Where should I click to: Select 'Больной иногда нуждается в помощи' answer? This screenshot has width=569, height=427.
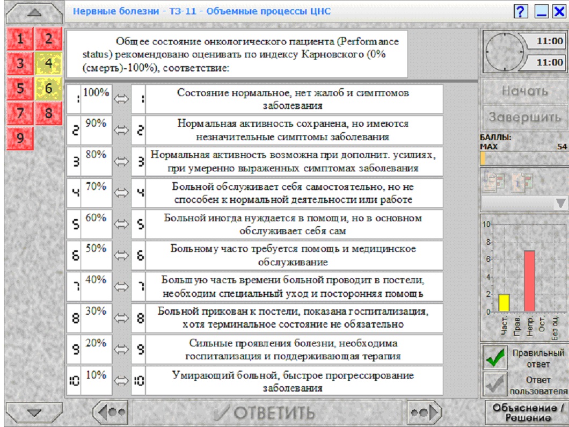pyautogui.click(x=294, y=224)
